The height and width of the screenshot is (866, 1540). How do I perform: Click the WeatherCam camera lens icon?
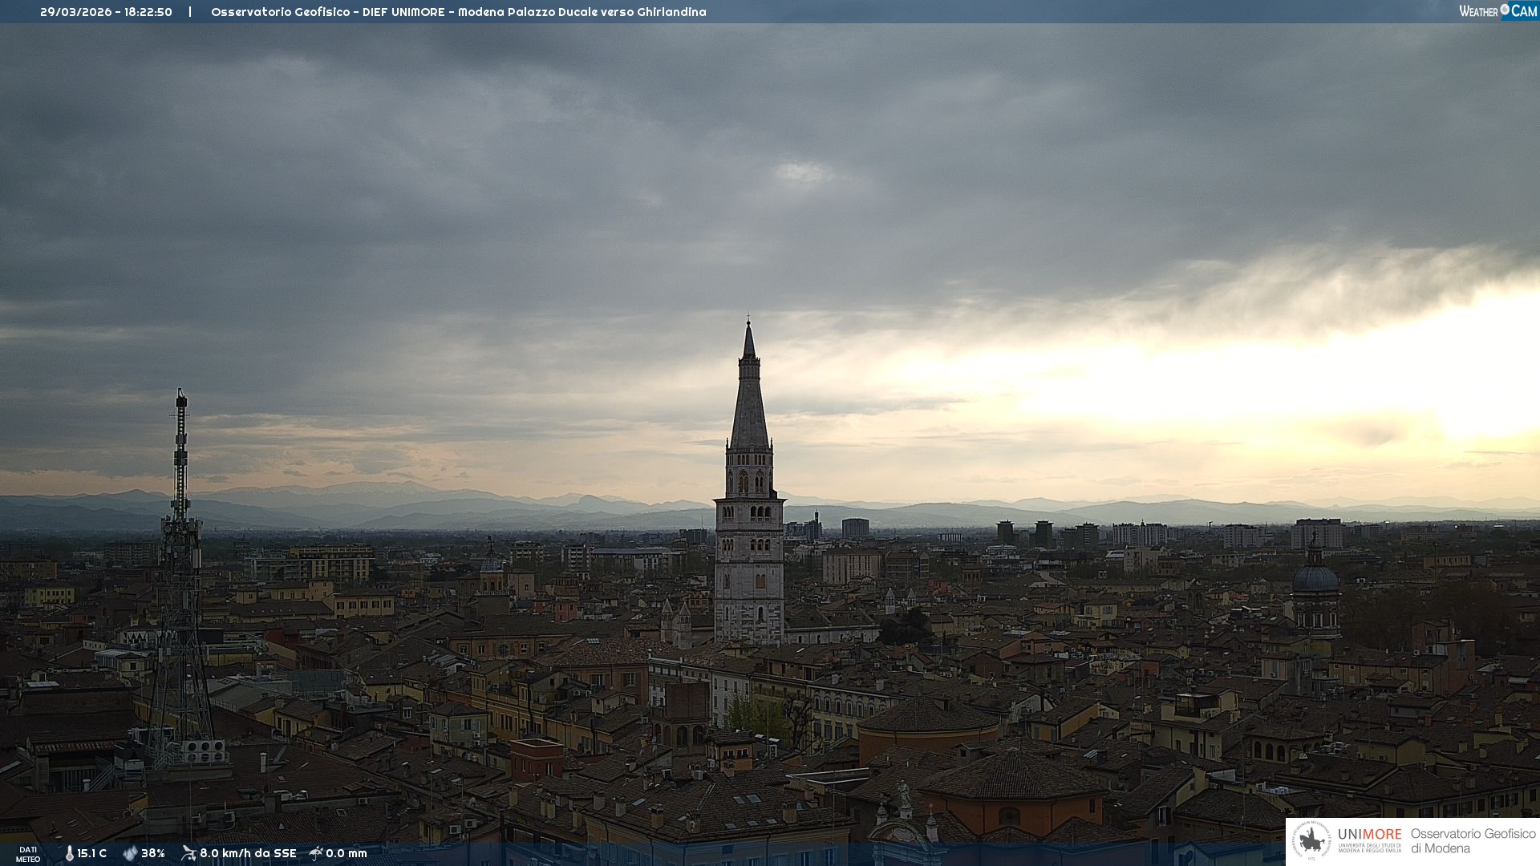point(1505,10)
